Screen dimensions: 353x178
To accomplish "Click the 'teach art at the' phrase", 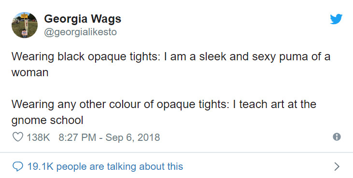I will 278,104.
